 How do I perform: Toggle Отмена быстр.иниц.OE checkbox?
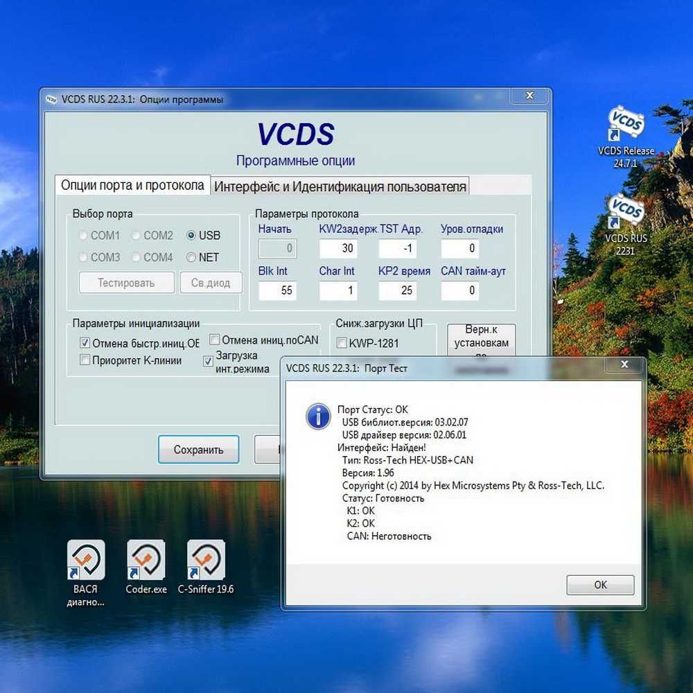pos(85,342)
